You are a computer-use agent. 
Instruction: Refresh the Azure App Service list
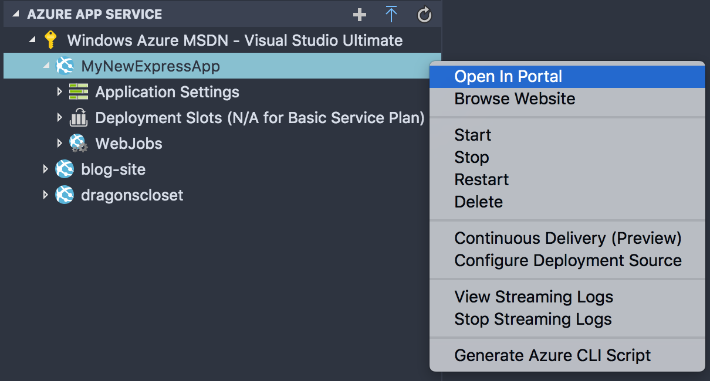tap(424, 15)
